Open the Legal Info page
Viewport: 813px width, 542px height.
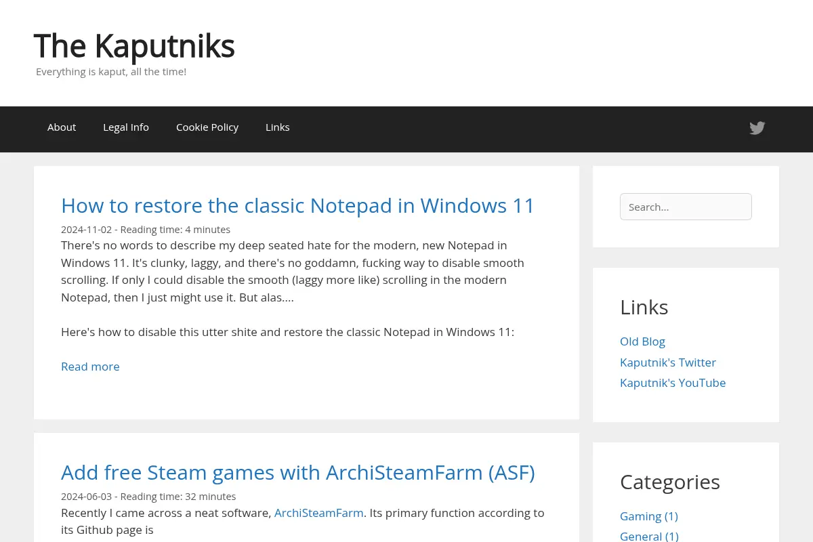tap(126, 127)
